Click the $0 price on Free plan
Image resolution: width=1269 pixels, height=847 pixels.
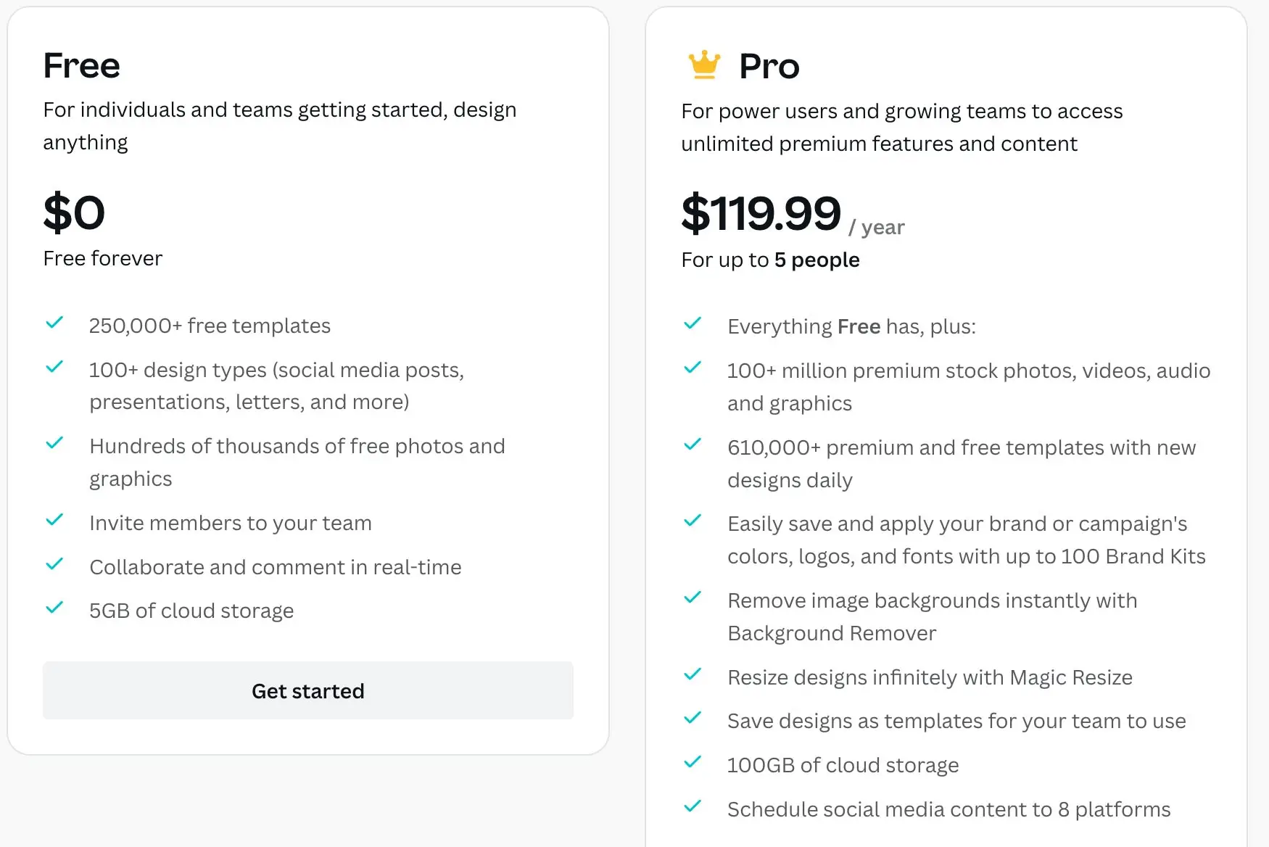74,213
